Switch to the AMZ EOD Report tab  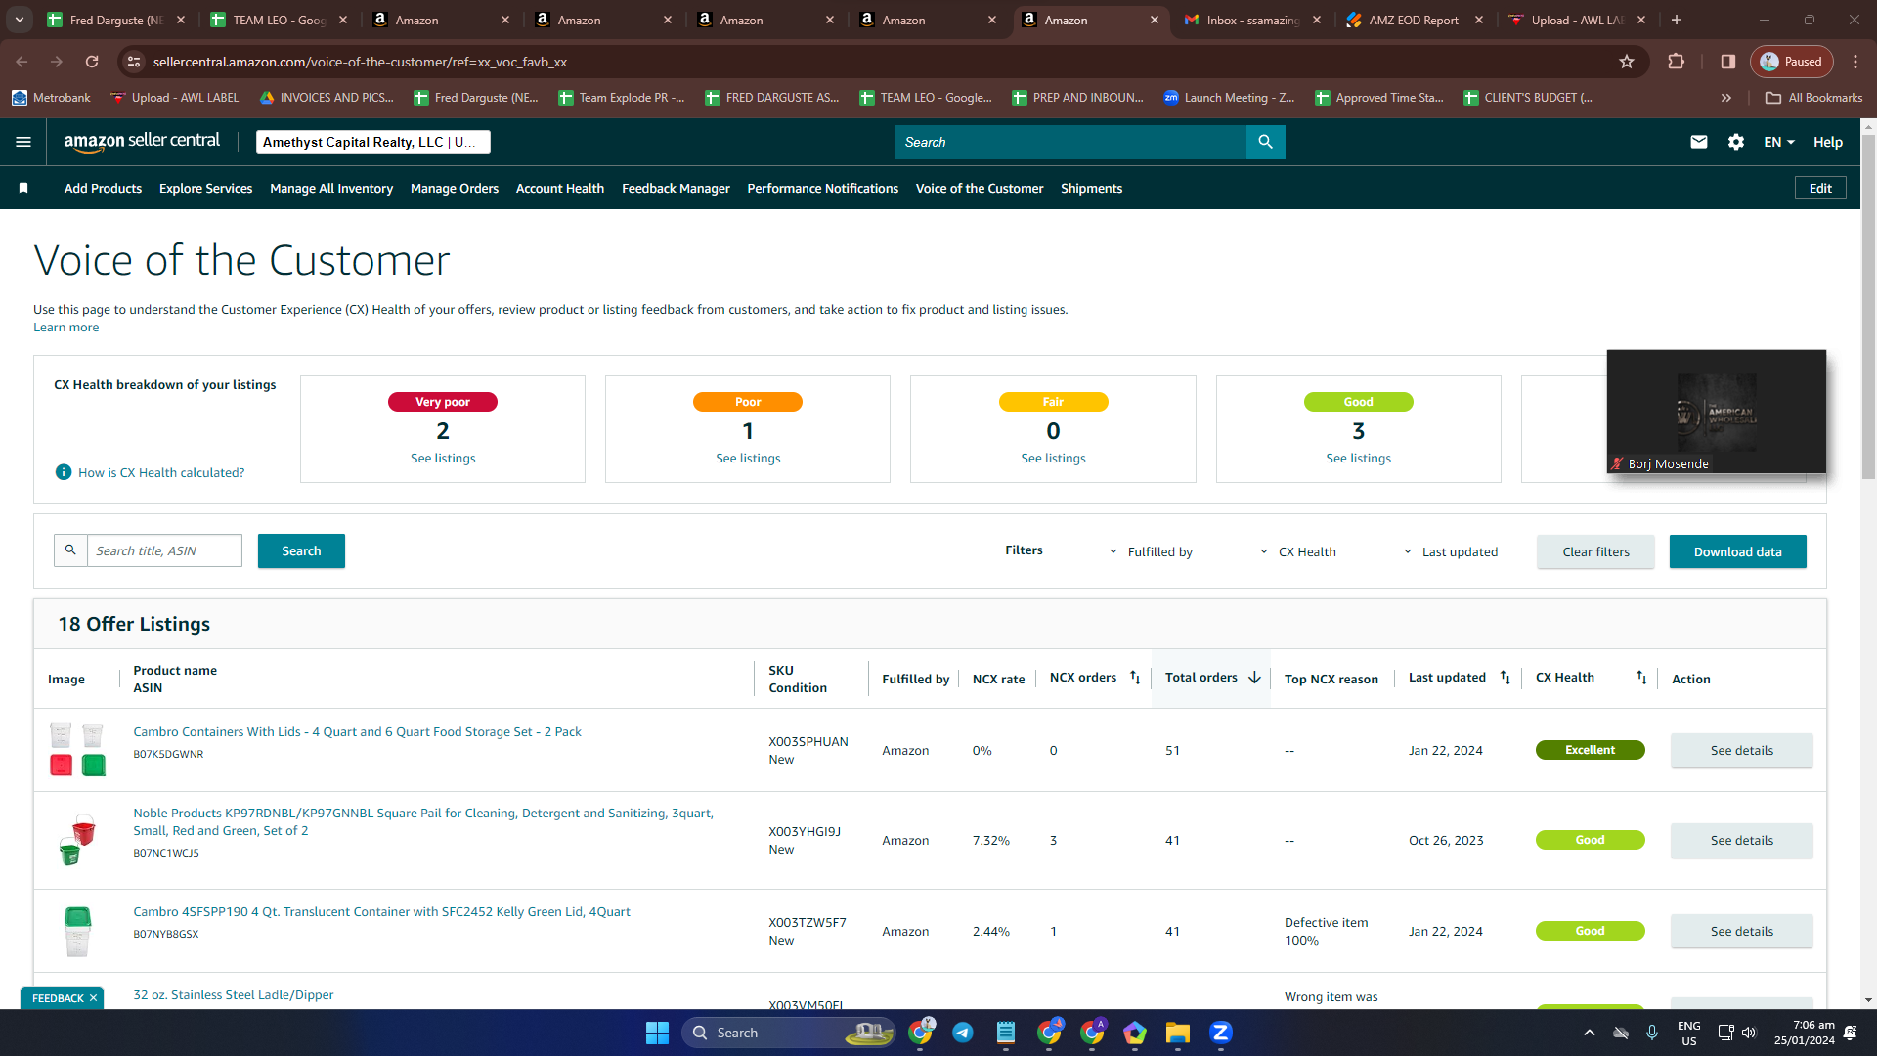[1414, 20]
